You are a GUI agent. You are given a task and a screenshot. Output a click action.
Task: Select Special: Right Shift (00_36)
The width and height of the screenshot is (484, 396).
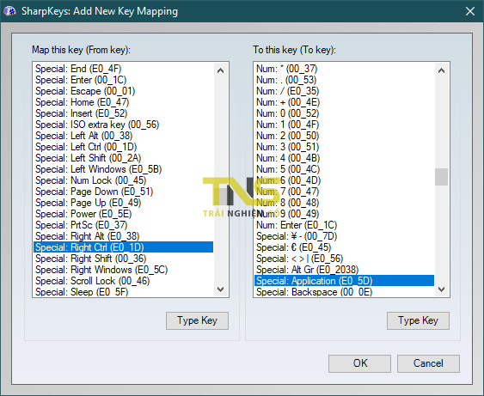click(x=123, y=259)
